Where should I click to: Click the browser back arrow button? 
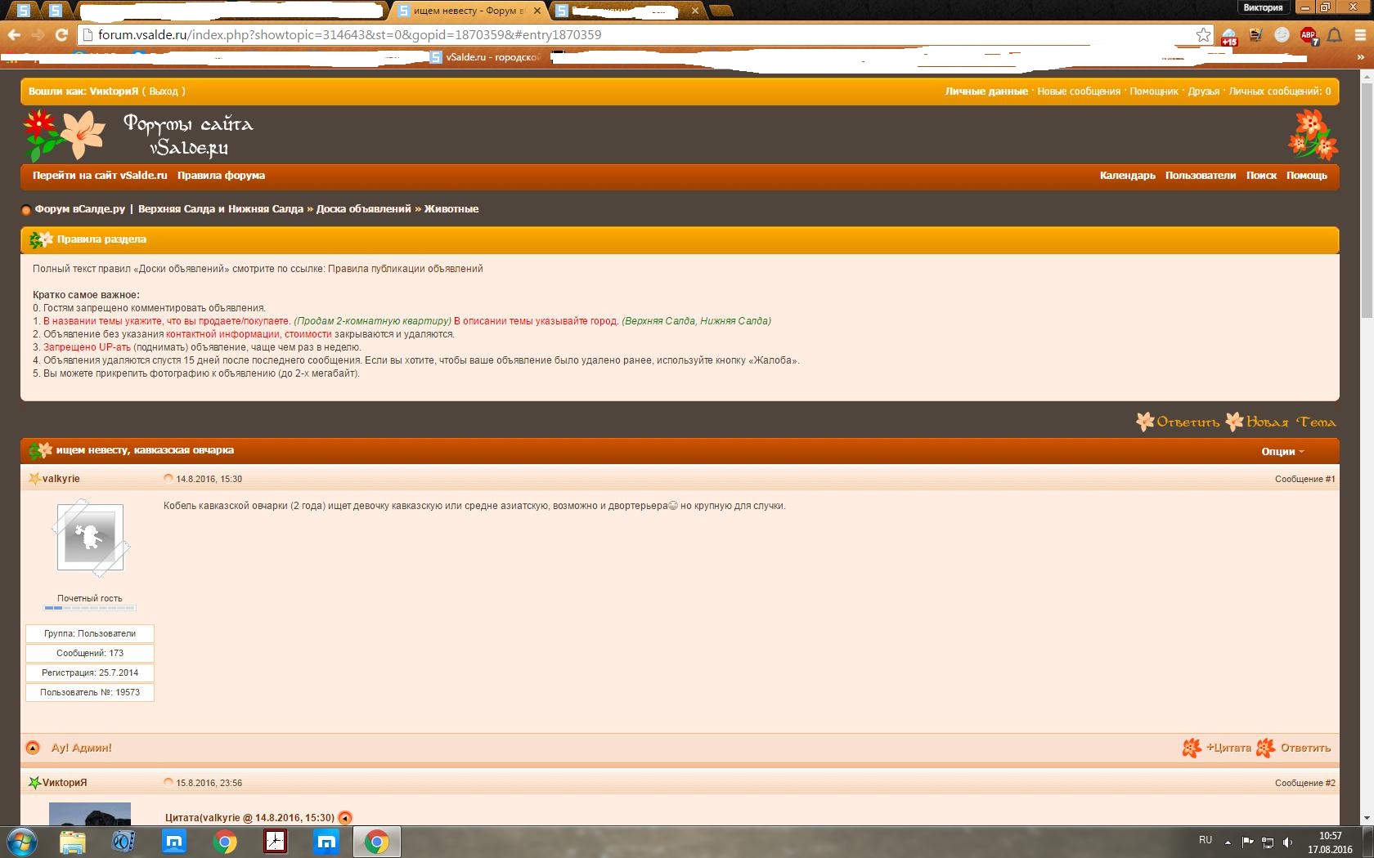pyautogui.click(x=14, y=34)
